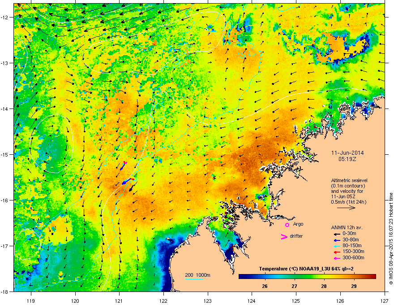394x305 pixels.
Task: Click the '150-300m' depth label
Action: (x=353, y=251)
